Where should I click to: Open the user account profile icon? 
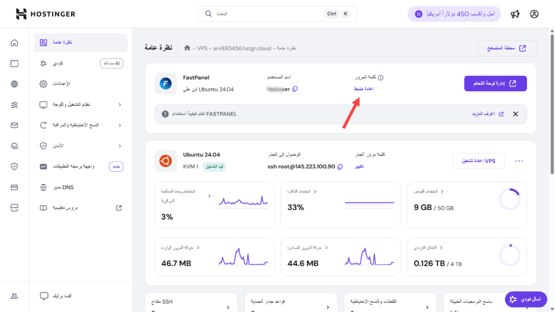coord(534,14)
